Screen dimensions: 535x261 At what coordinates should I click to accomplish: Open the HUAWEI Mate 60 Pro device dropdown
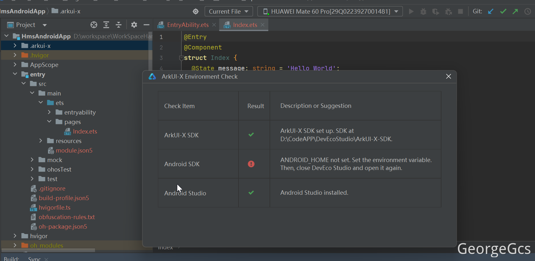click(x=330, y=11)
